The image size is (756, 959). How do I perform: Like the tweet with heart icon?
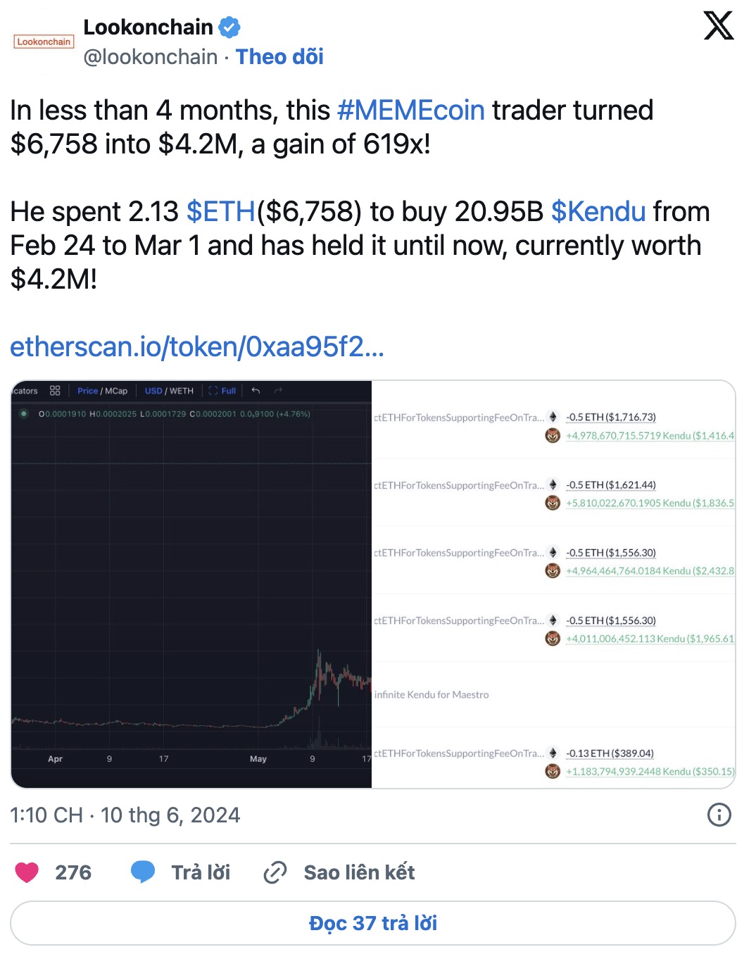pos(27,872)
